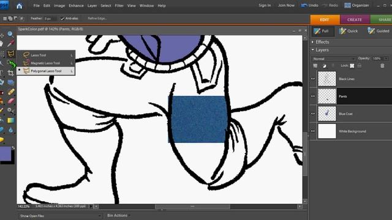The width and height of the screenshot is (392, 220).
Task: Click the Lock All padlock icon
Action: (x=360, y=65)
